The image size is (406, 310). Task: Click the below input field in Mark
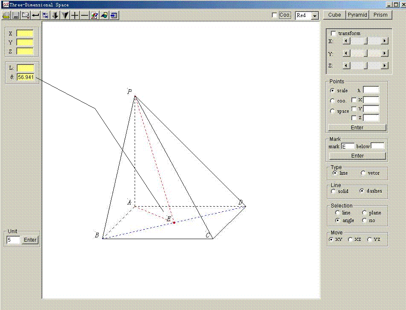coord(377,146)
